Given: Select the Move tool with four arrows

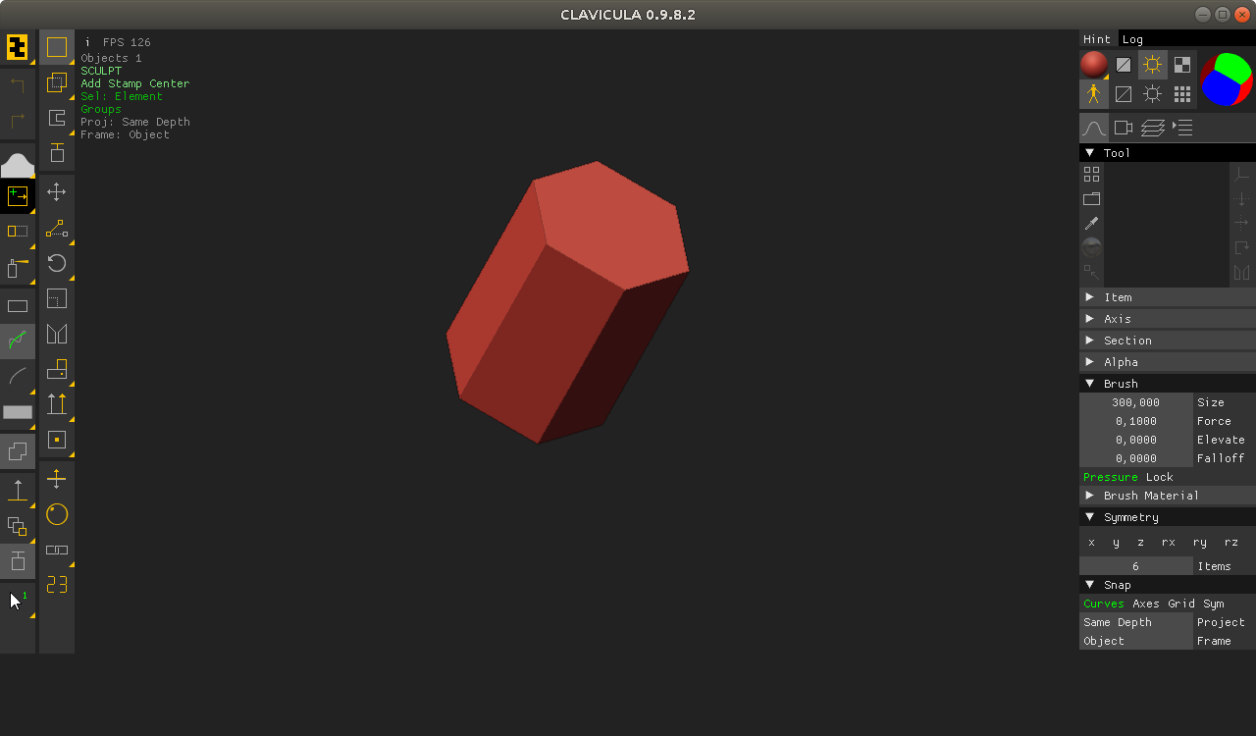Looking at the screenshot, I should (57, 192).
